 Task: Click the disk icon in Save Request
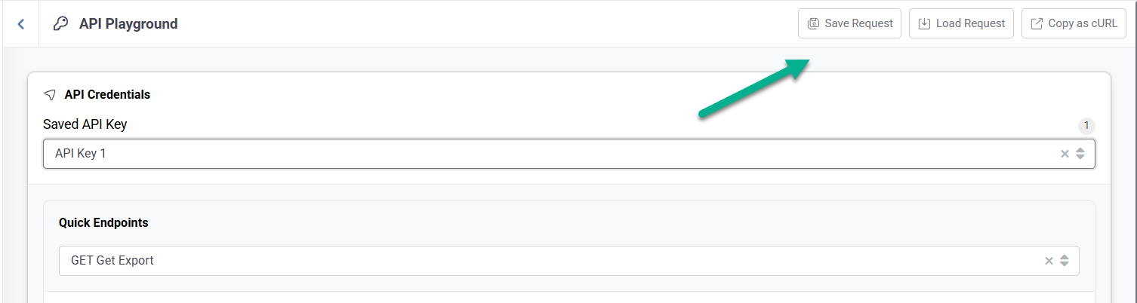pyautogui.click(x=814, y=23)
